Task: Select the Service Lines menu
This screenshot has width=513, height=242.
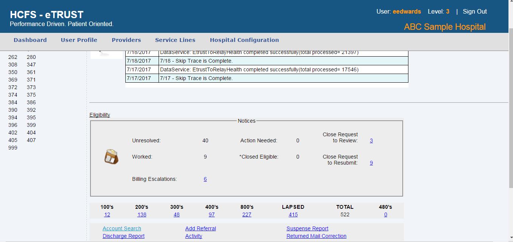Action: click(x=175, y=40)
